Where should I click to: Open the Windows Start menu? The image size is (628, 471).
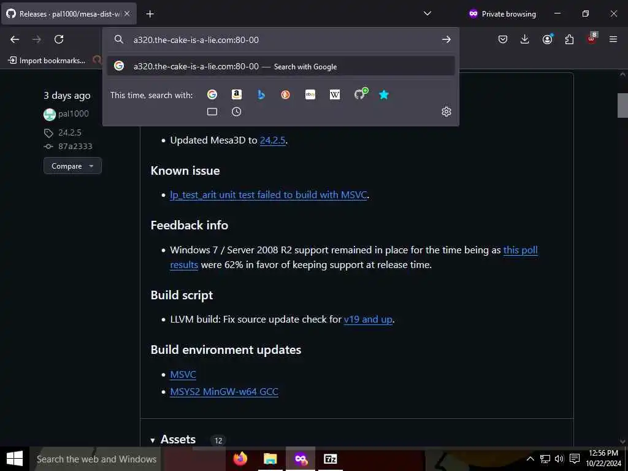click(15, 459)
